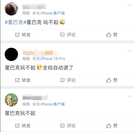Viewport: 137px width, 132px height.
Task: View profile of the cartoon dog avatar
Action: pos(11,100)
